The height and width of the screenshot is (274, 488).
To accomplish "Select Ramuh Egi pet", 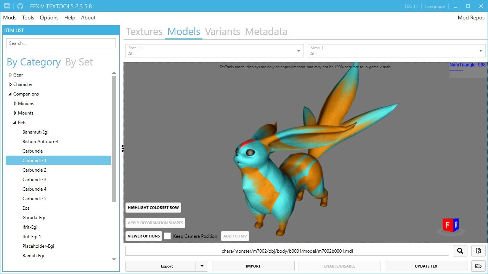I will [x=33, y=256].
